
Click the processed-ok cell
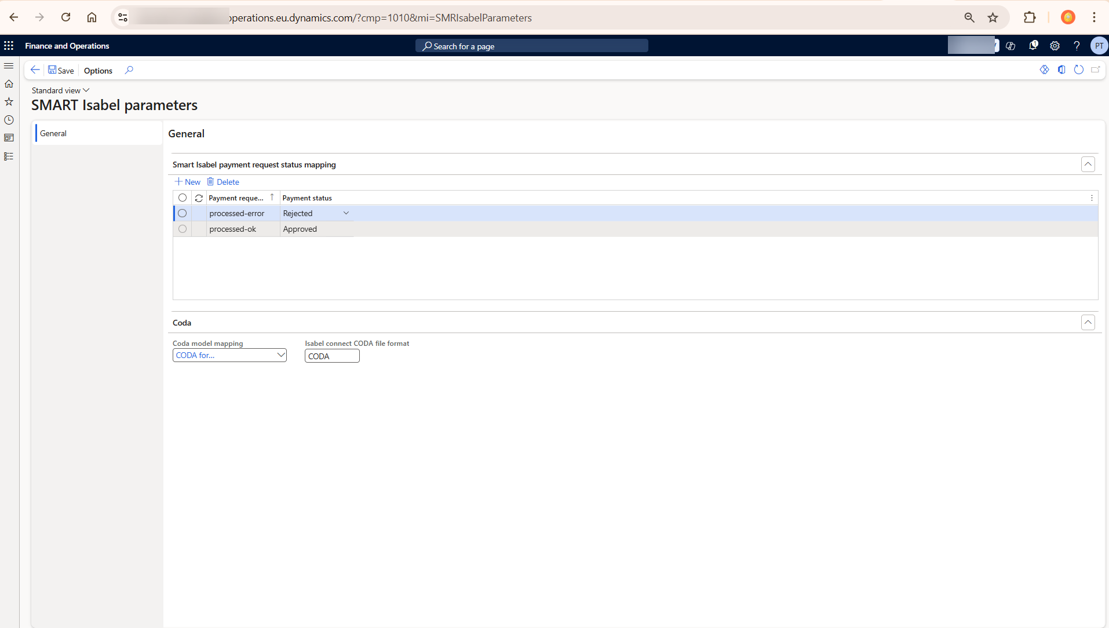click(243, 229)
